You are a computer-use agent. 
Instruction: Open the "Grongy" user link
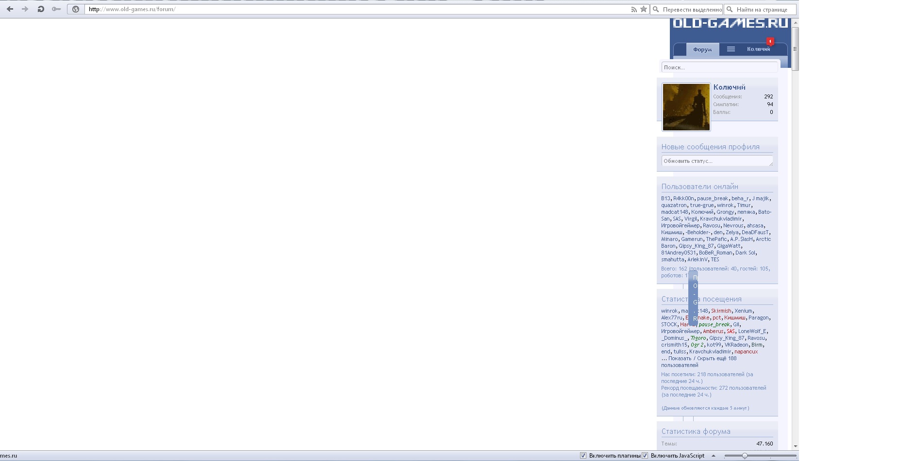(725, 212)
